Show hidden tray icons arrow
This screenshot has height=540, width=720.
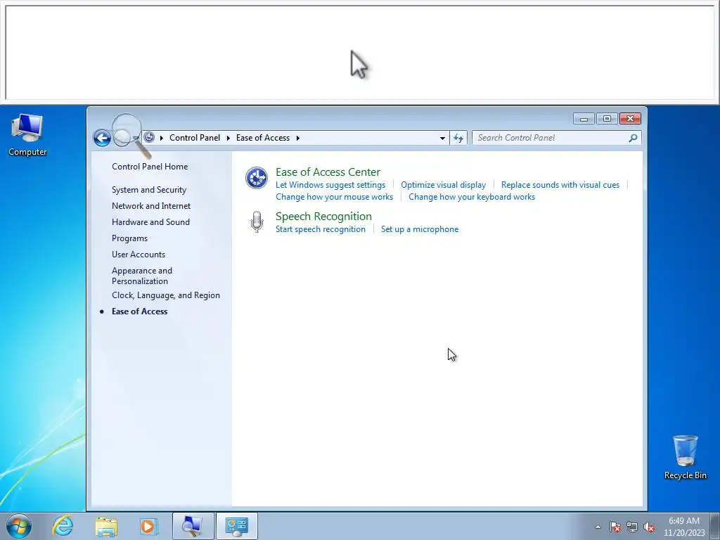click(598, 527)
